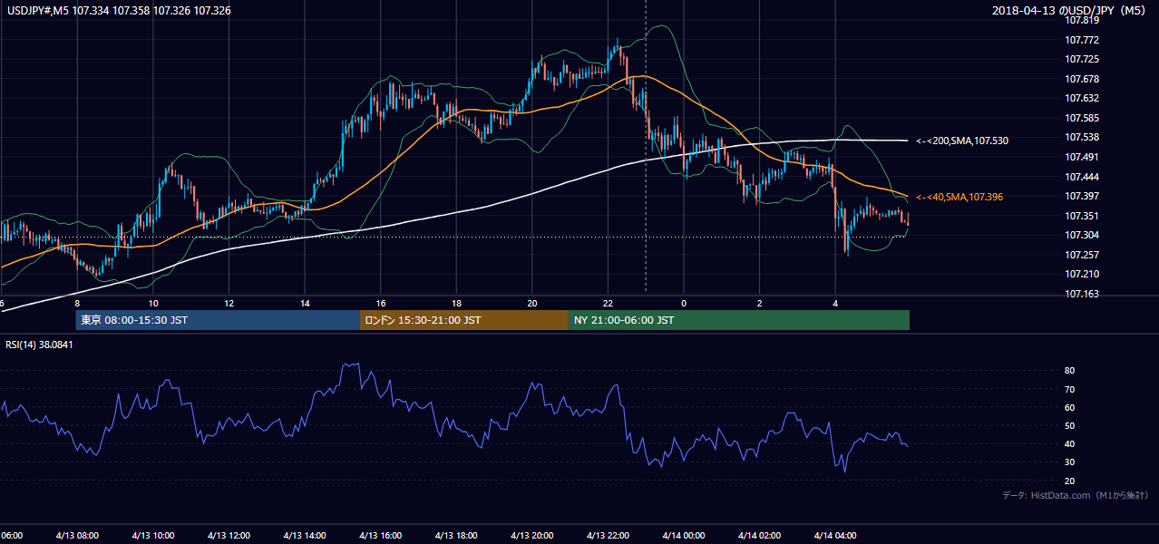This screenshot has width=1159, height=544.
Task: Click hour tick 18 on chart time axis
Action: (456, 304)
